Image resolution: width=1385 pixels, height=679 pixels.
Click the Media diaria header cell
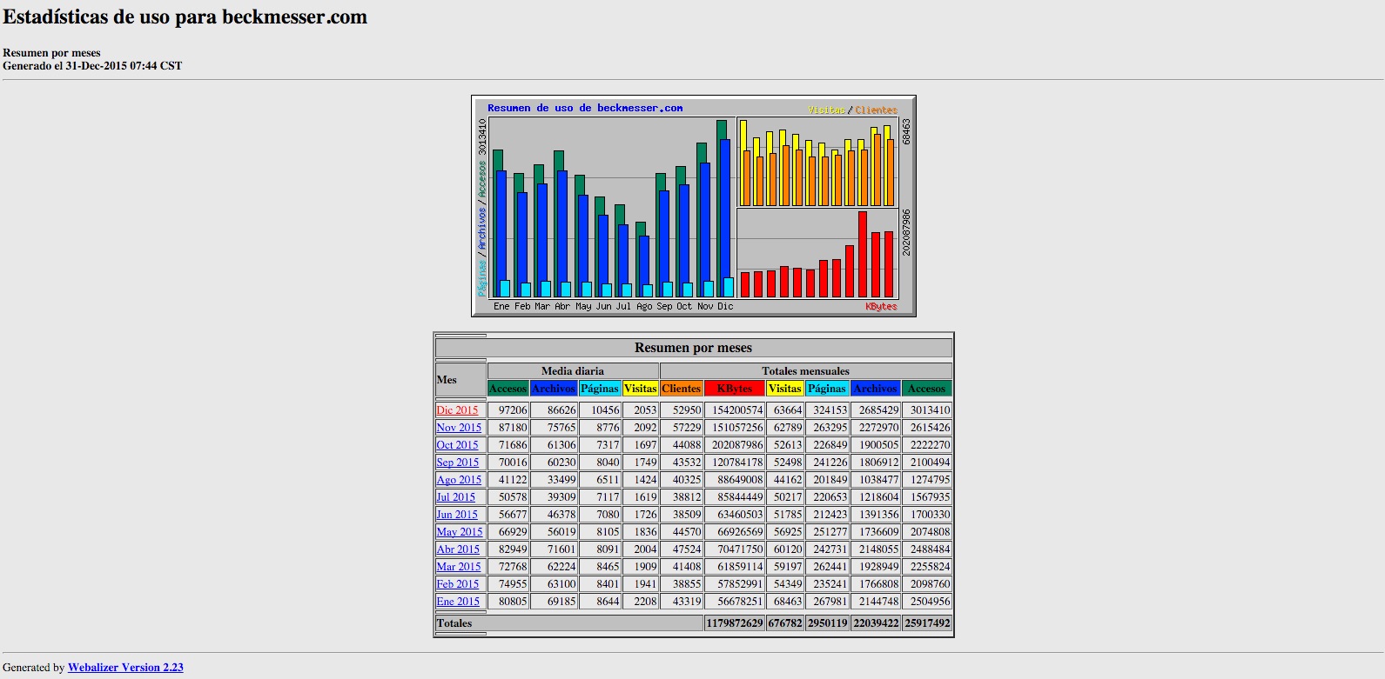click(x=572, y=371)
